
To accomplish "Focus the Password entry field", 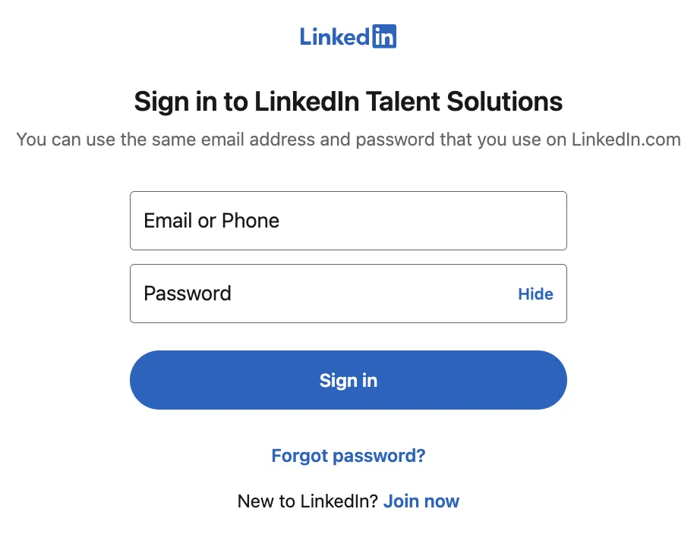I will tap(304, 294).
